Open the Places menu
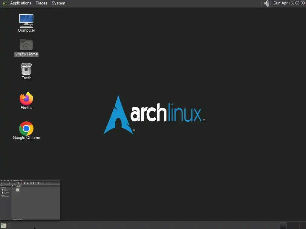 click(41, 3)
